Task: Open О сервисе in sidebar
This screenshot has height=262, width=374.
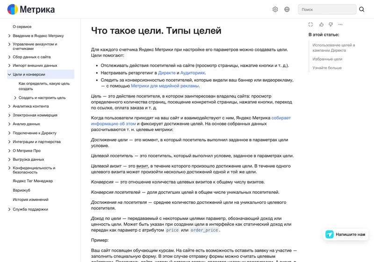Action: [x=22, y=27]
